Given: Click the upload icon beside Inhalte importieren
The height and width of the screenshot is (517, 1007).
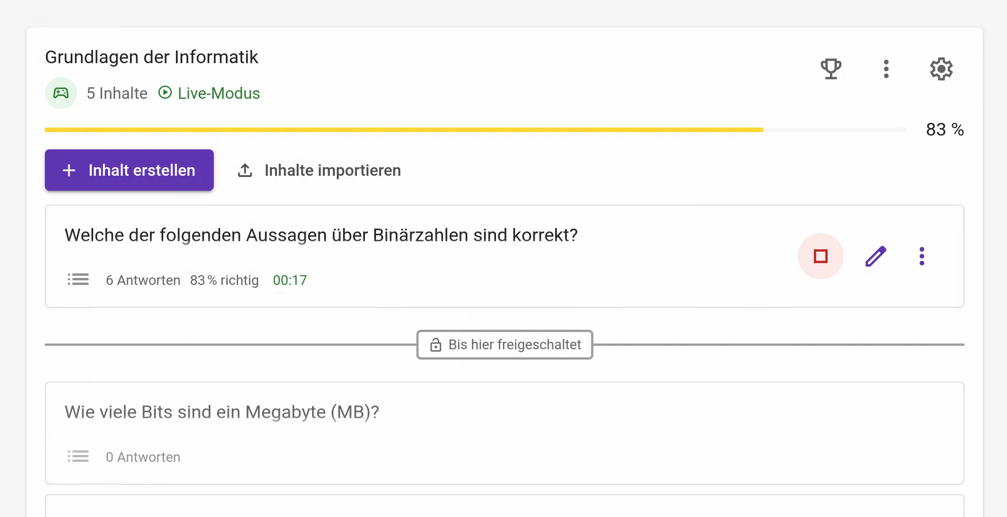Looking at the screenshot, I should 245,170.
